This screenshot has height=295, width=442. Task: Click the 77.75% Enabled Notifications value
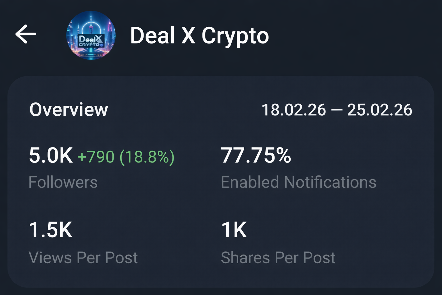click(x=256, y=156)
